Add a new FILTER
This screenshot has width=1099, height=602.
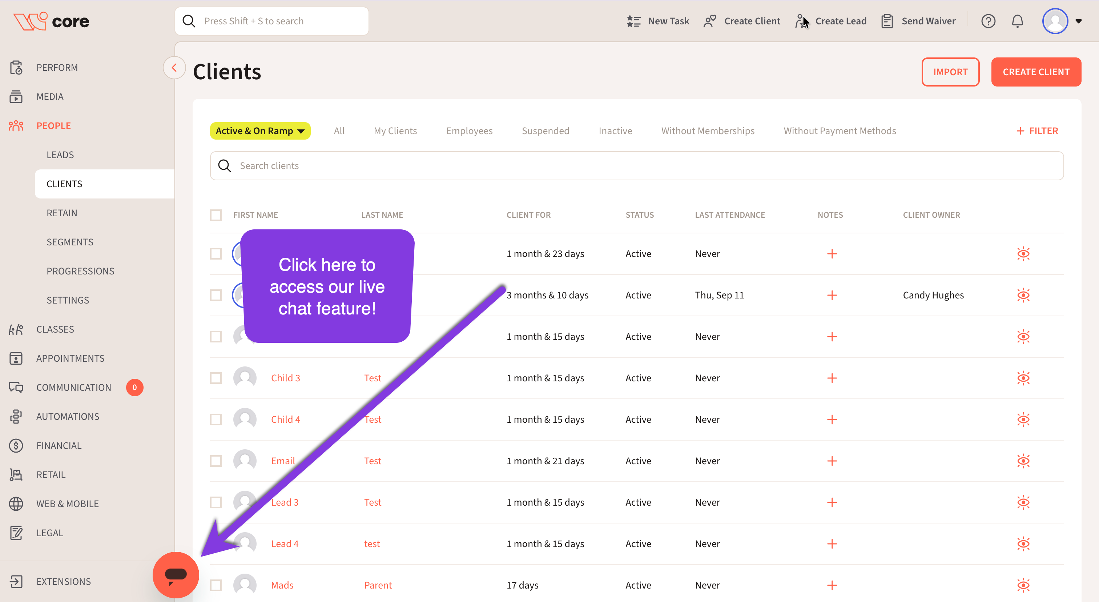[x=1037, y=131]
